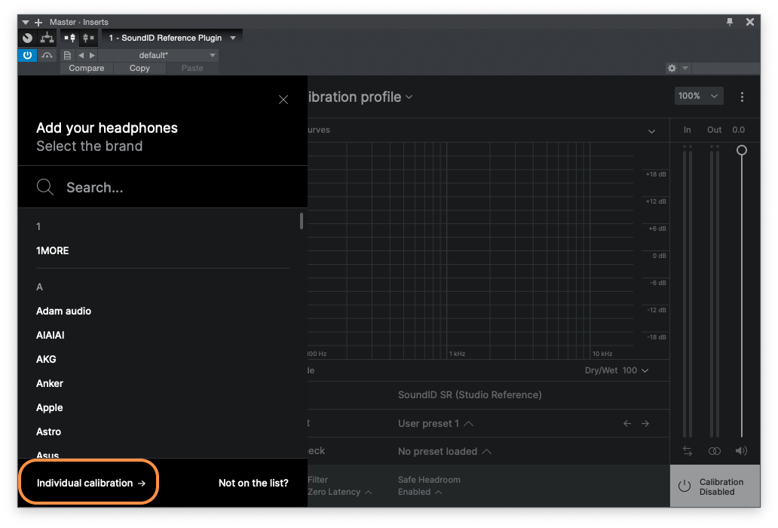This screenshot has width=778, height=528.
Task: Close the plugin window
Action: pyautogui.click(x=749, y=22)
